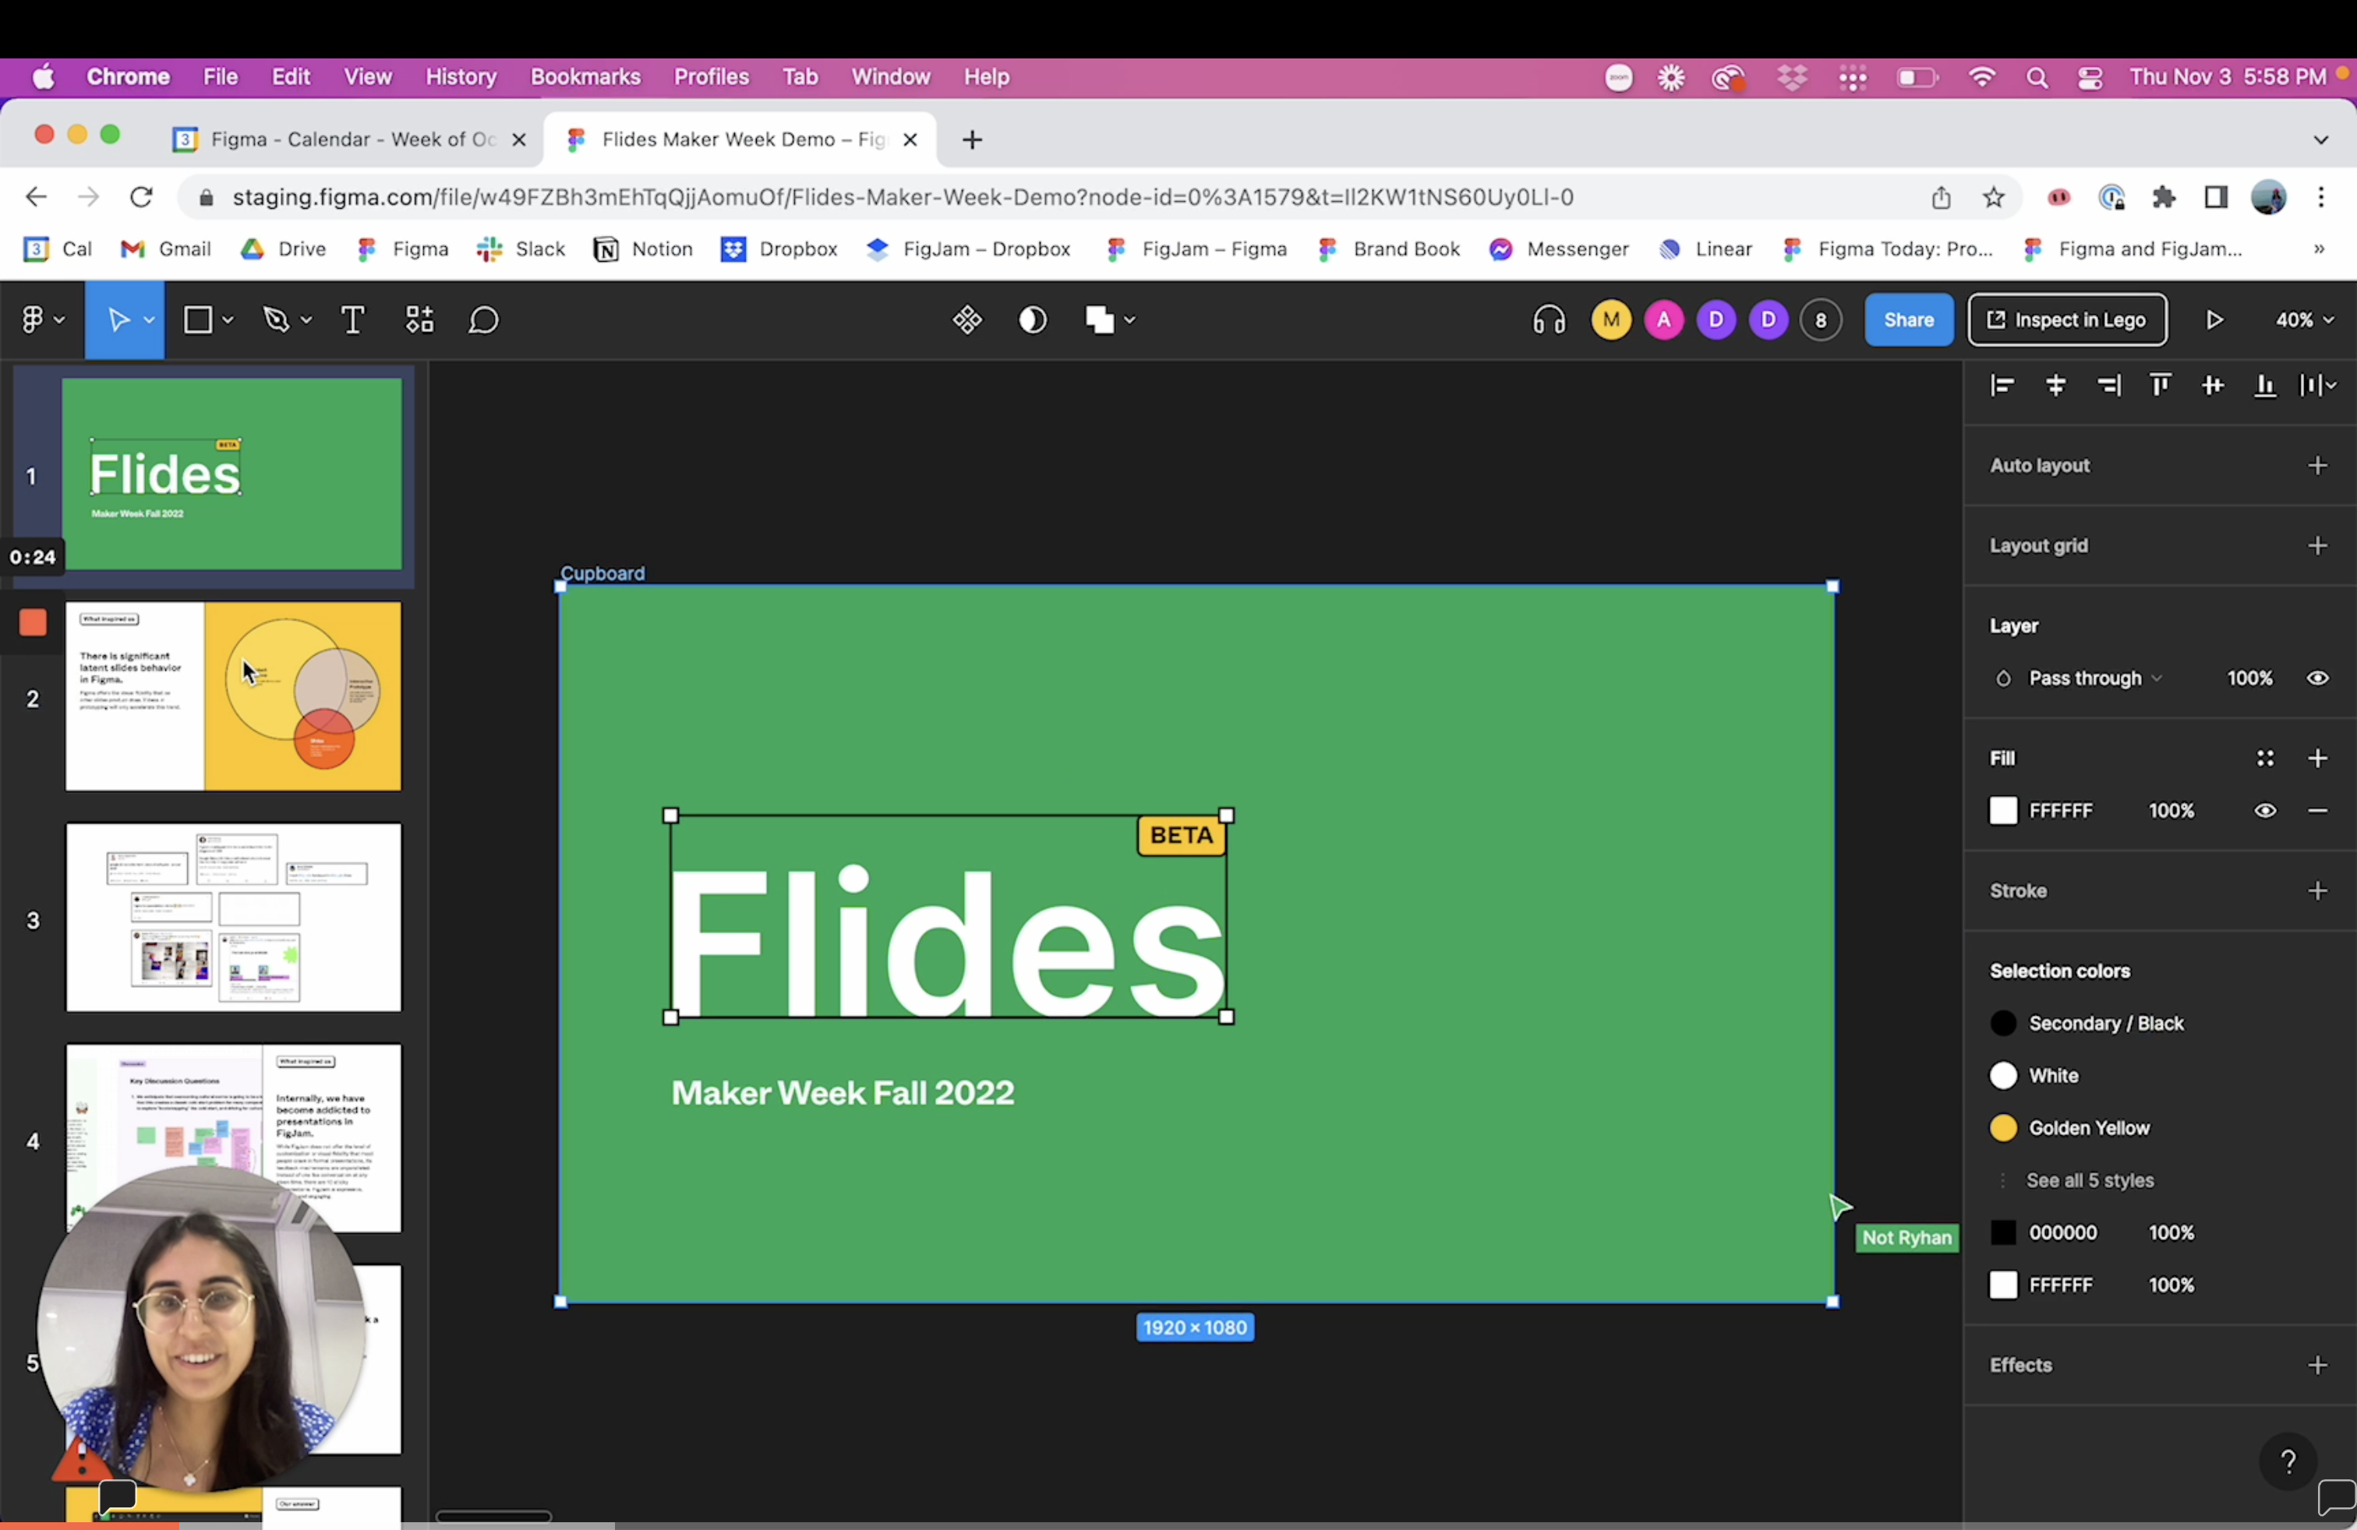2357x1530 pixels.
Task: Open the 40% zoom dropdown
Action: click(2305, 319)
